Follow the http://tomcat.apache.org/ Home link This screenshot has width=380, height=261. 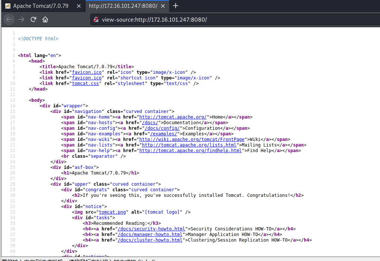[173, 117]
